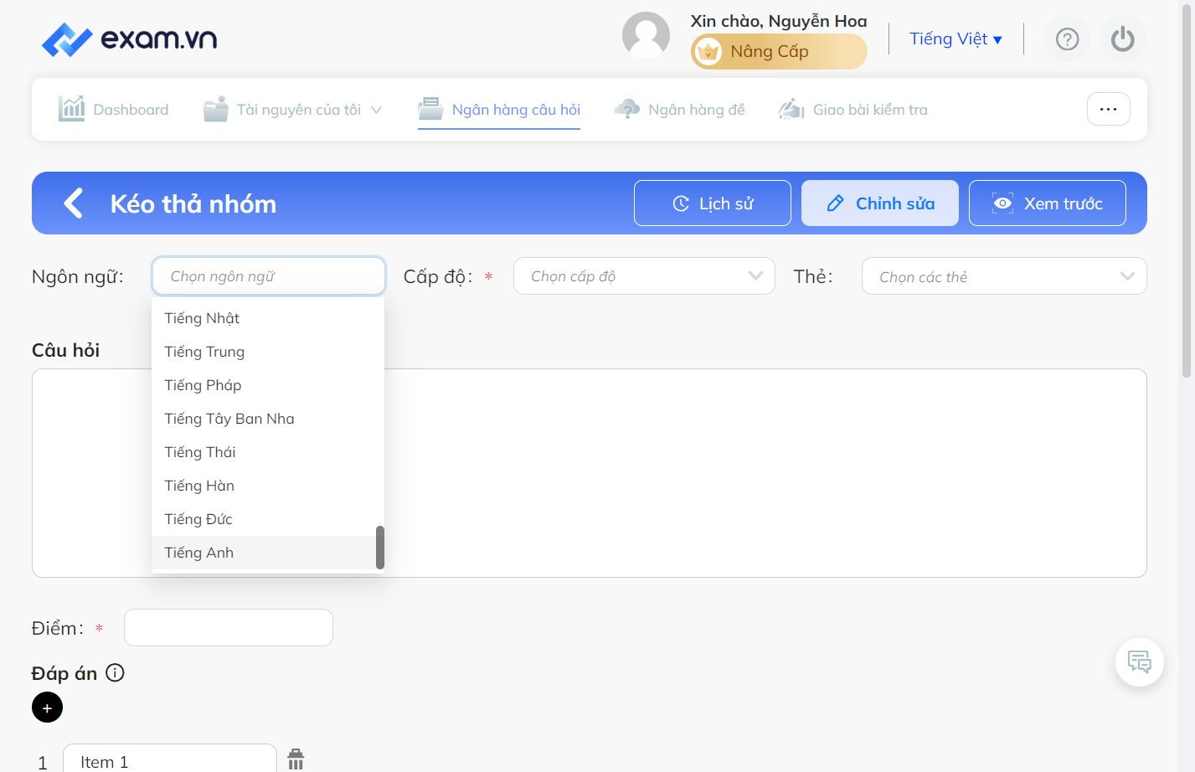Open the Chọn cấp độ dropdown

tap(644, 276)
